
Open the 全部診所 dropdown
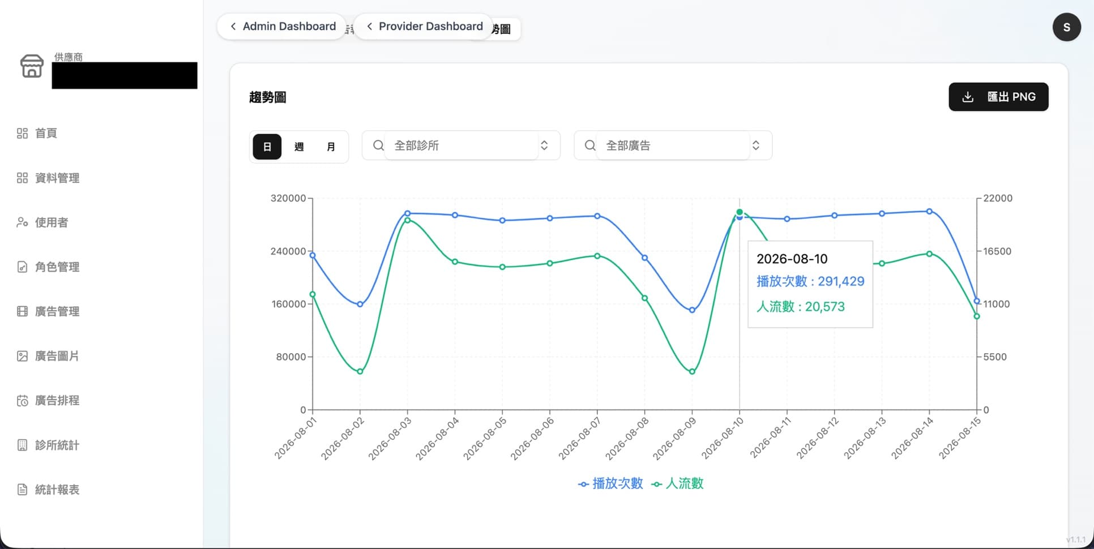461,145
